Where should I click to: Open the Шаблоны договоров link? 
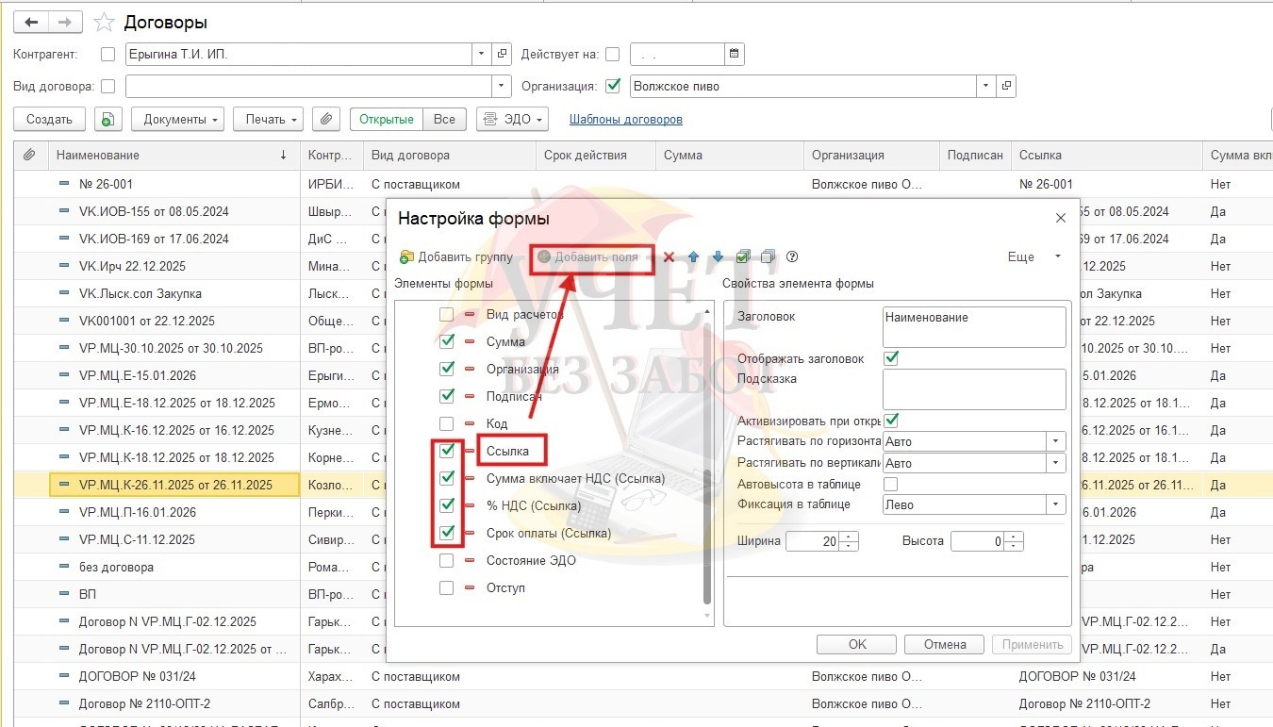(x=625, y=120)
